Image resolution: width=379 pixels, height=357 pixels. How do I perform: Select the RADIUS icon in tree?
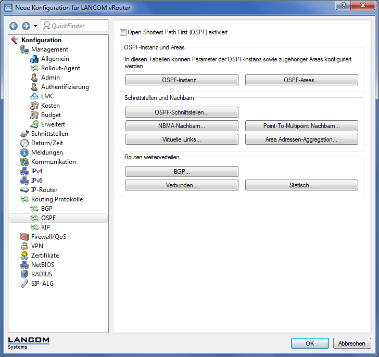24,274
